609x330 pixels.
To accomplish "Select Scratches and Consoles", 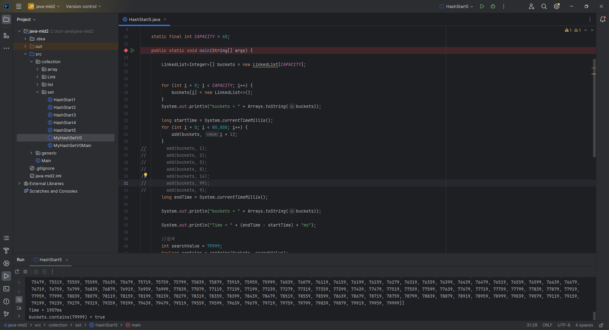I will [x=53, y=191].
